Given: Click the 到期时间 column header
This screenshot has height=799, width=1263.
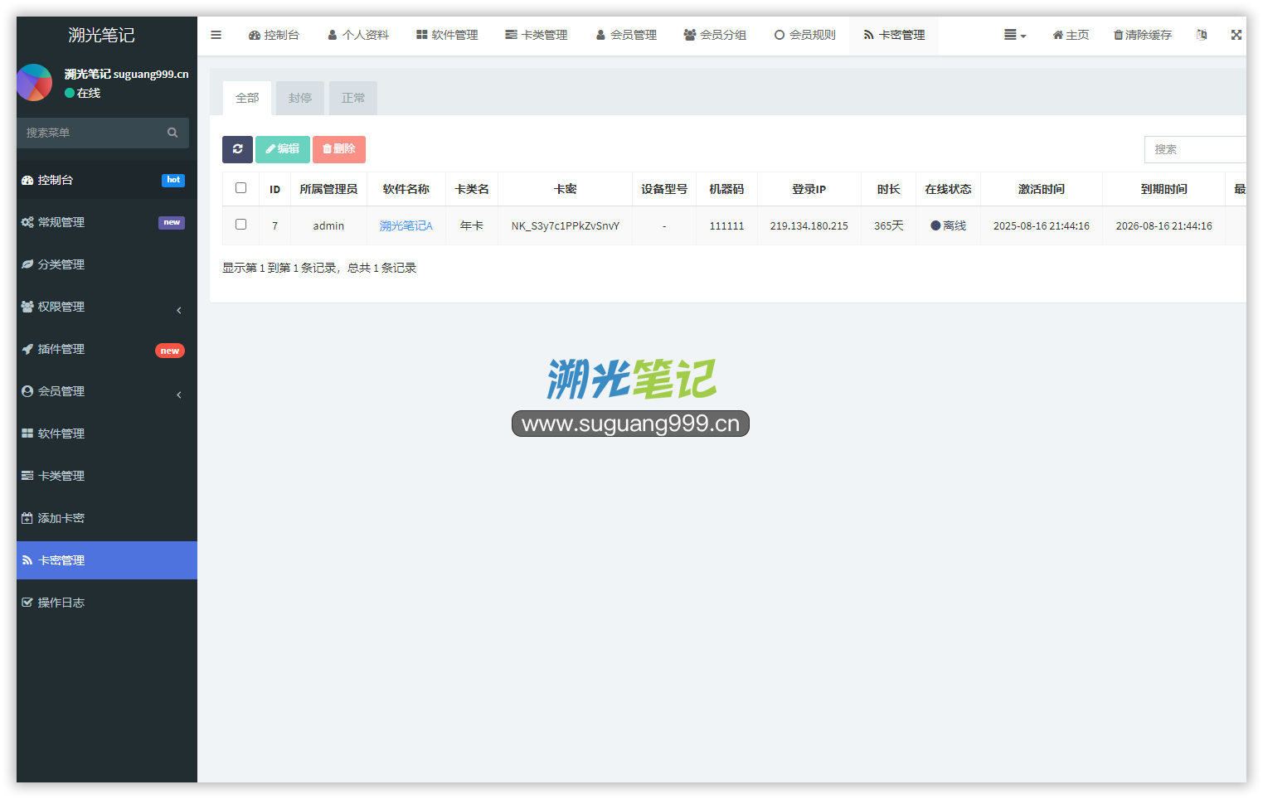Looking at the screenshot, I should tap(1163, 189).
